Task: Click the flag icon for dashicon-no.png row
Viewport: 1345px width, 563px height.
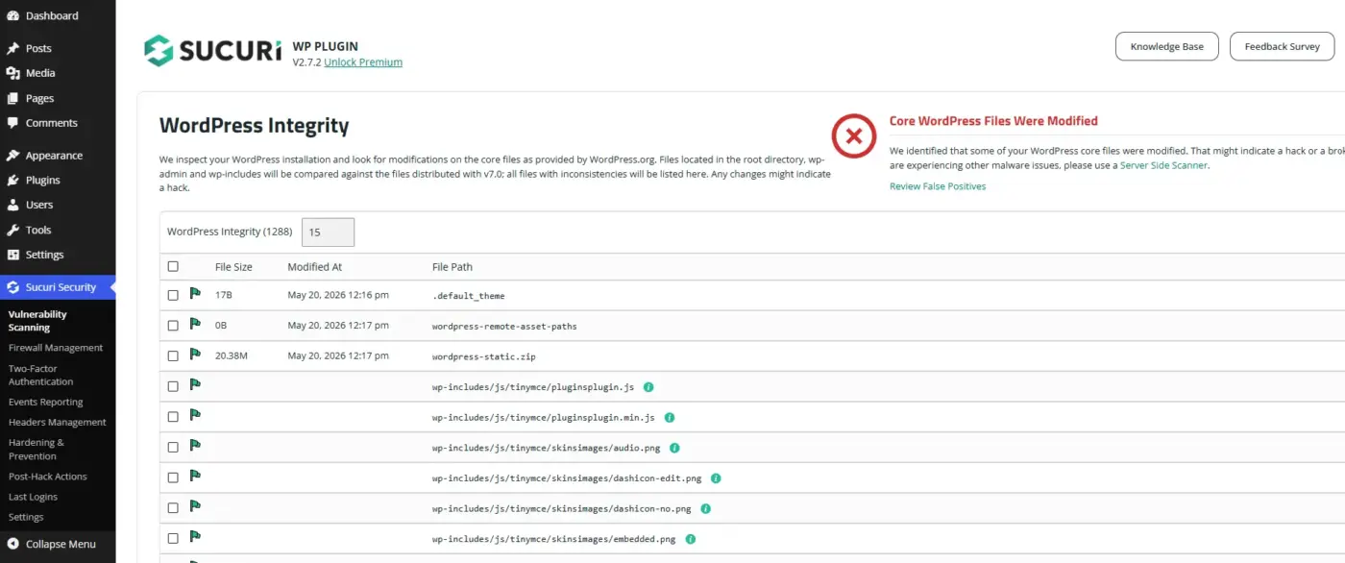Action: pyautogui.click(x=196, y=506)
